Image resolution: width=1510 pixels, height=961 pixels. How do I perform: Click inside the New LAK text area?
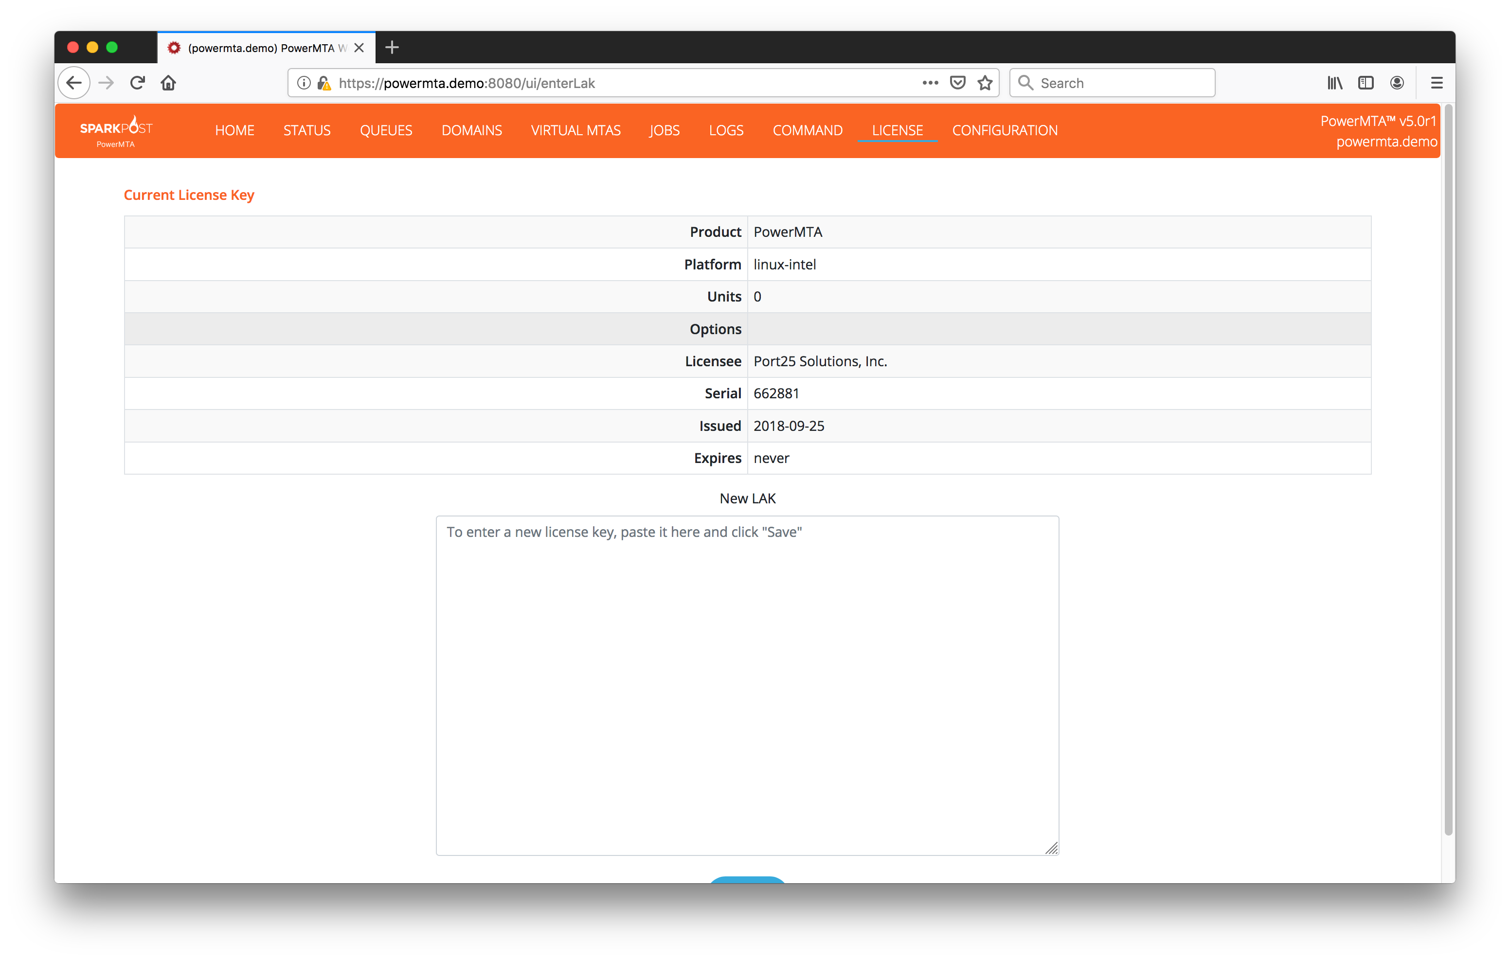coord(747,685)
